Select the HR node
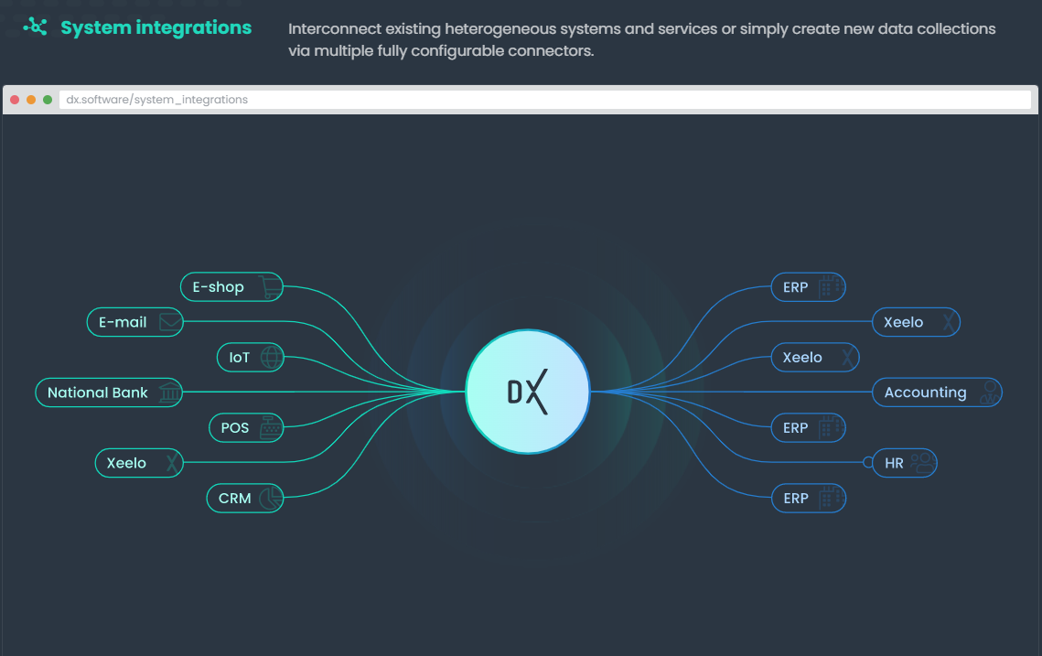The image size is (1042, 656). (904, 463)
